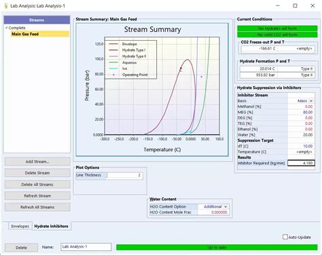Maximize the Lab Analysis window
This screenshot has width=322, height=255.
(295, 5)
